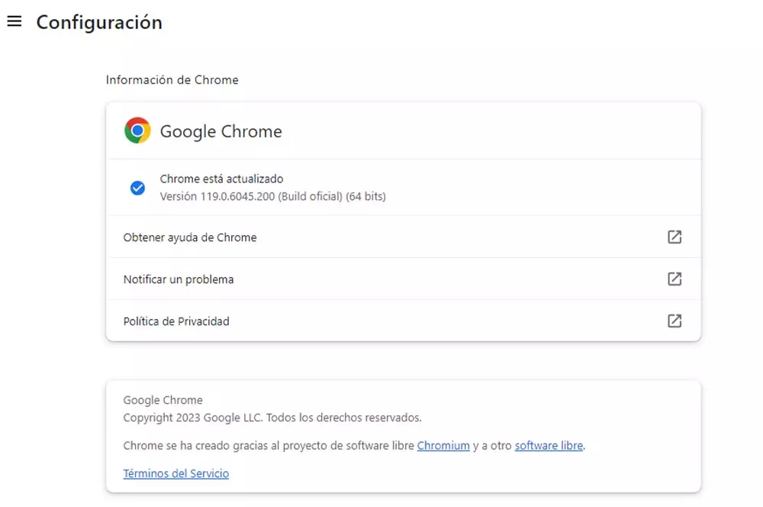
Task: Click the 'Configuración' page title
Action: click(x=99, y=22)
